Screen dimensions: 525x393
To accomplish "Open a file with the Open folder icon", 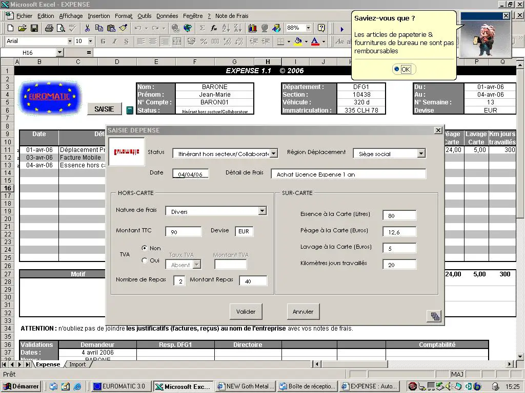I will click(22, 29).
